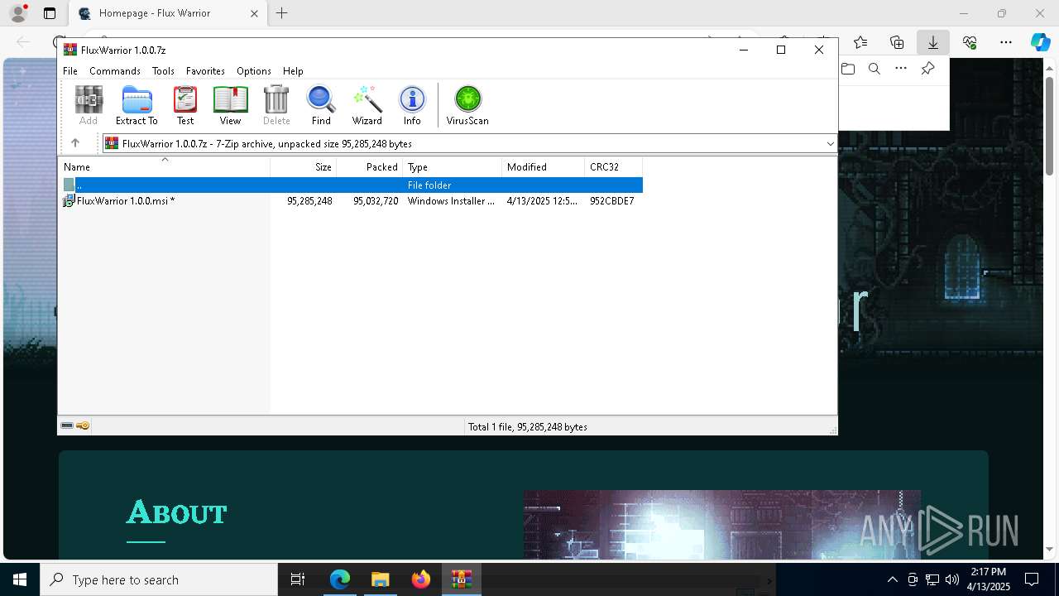The width and height of the screenshot is (1059, 596).
Task: Click the Extract To toolbar icon
Action: 137,105
